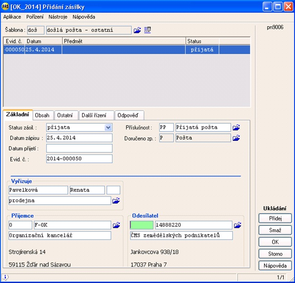Cancel with the Storno button
Screen dimensions: 295x283
point(275,254)
